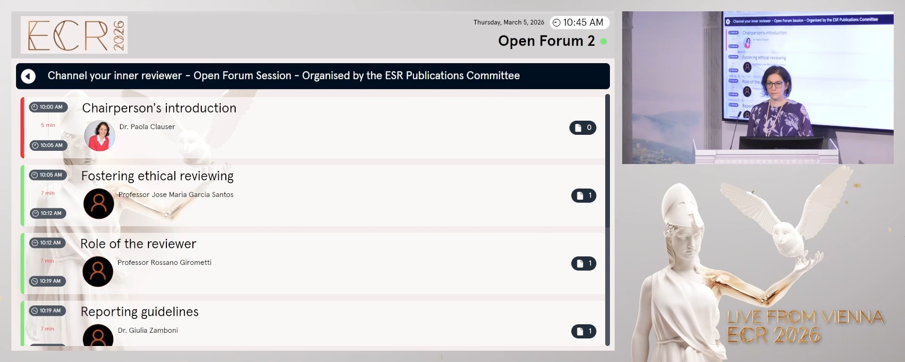This screenshot has width=905, height=362.
Task: Click the session title Channel your inner reviewer
Action: (x=284, y=76)
